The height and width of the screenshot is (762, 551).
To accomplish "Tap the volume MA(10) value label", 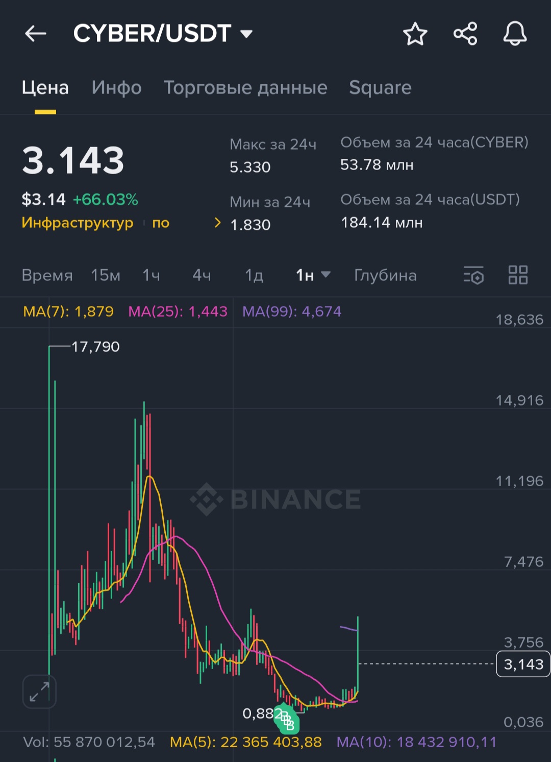I will (416, 742).
